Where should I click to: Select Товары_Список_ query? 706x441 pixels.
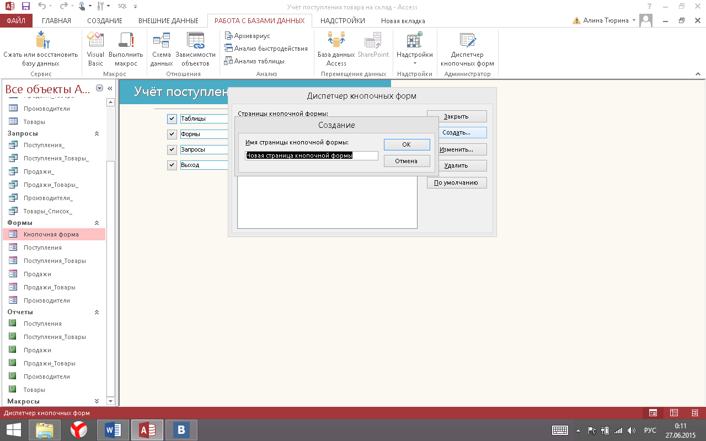pyautogui.click(x=54, y=211)
